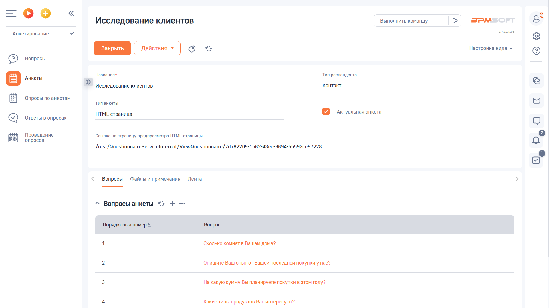Click the tag icon next to Действия

coord(192,49)
